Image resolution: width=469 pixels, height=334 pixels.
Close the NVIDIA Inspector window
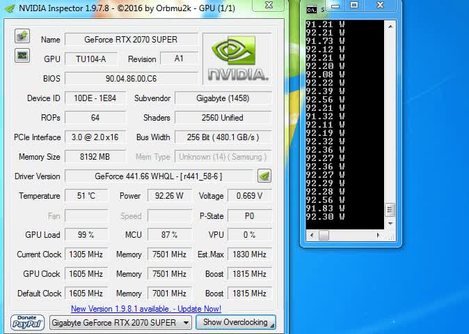tap(269, 5)
